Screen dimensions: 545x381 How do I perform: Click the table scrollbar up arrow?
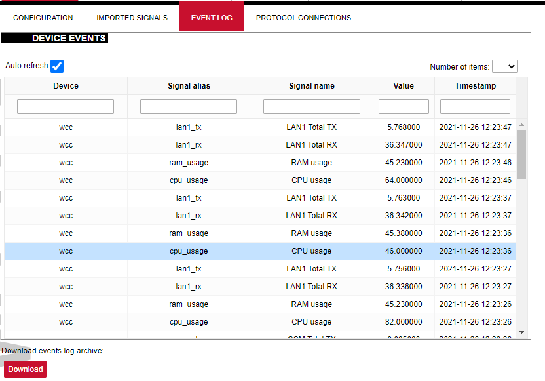[x=521, y=125]
